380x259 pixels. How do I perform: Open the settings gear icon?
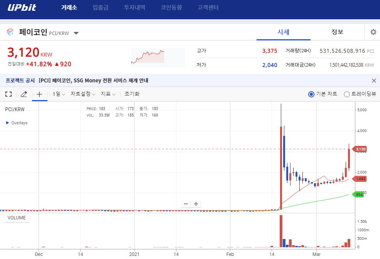373,32
